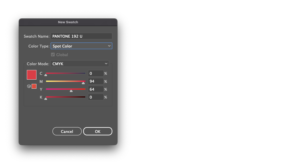The width and height of the screenshot is (284, 166).
Task: Click the Magenta value field showing 94
Action: coord(96,81)
